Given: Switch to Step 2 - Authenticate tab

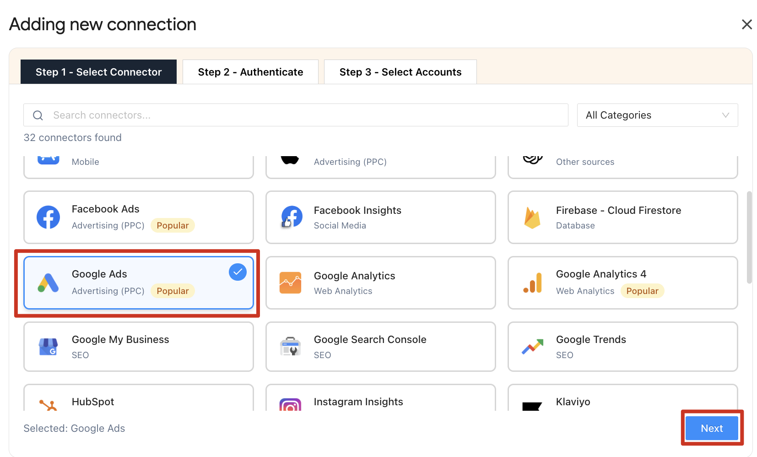Looking at the screenshot, I should pos(250,72).
